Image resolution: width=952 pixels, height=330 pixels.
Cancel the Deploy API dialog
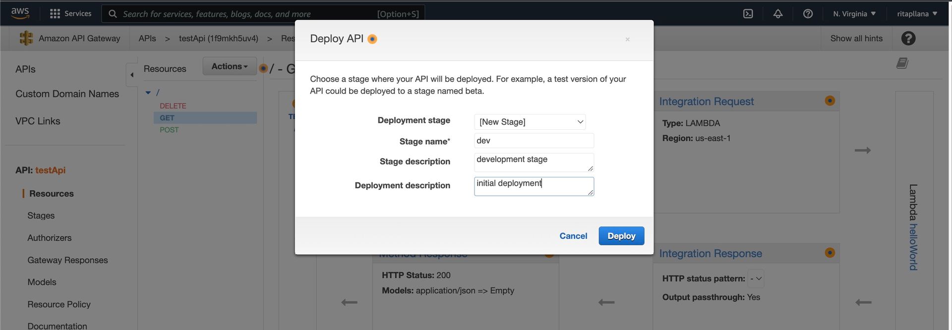573,236
